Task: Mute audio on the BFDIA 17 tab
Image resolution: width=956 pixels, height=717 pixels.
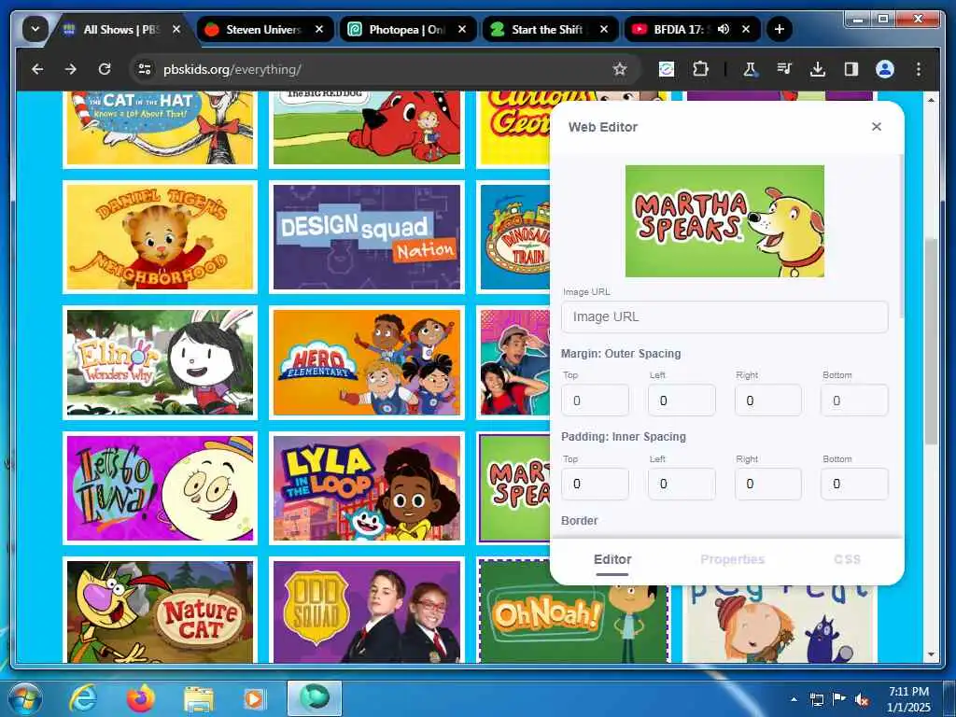Action: point(724,29)
